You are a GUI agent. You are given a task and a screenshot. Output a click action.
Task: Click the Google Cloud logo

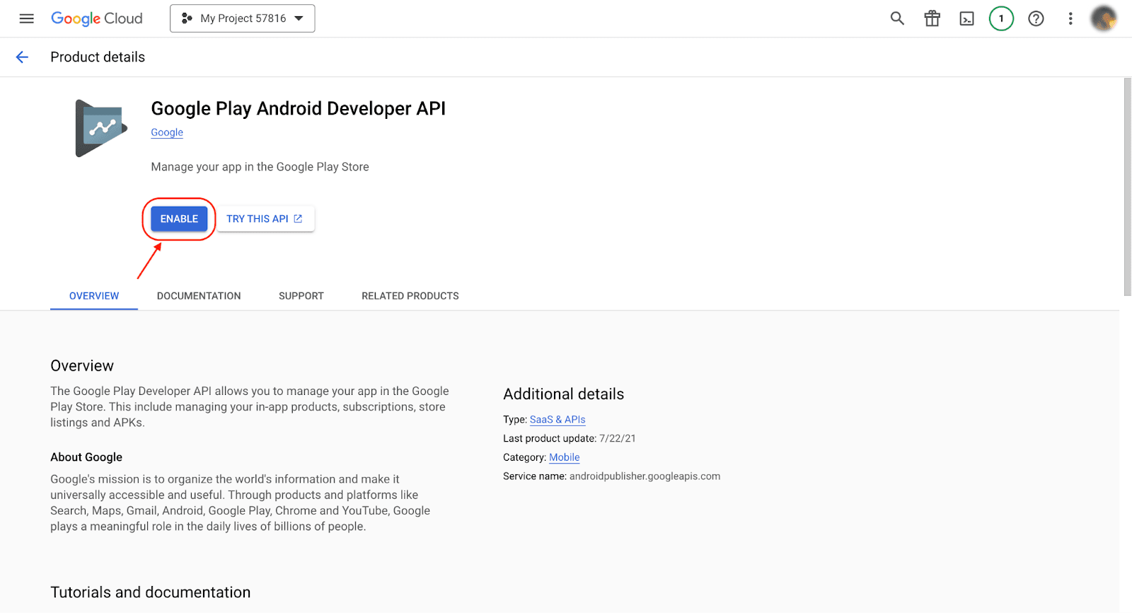tap(97, 18)
